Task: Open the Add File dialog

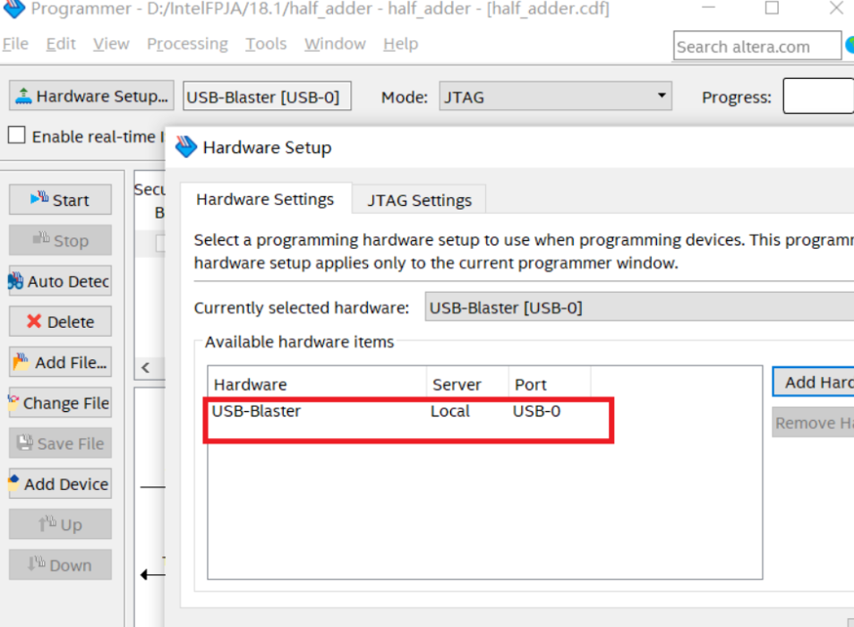Action: click(x=60, y=362)
